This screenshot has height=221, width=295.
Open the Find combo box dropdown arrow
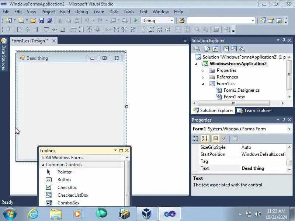[x=253, y=21]
